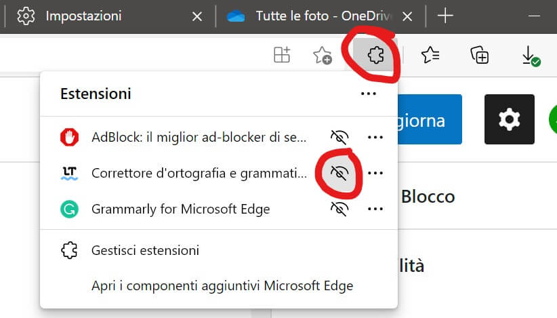Open the Downloads arrow icon
The image size is (557, 318).
pyautogui.click(x=530, y=56)
